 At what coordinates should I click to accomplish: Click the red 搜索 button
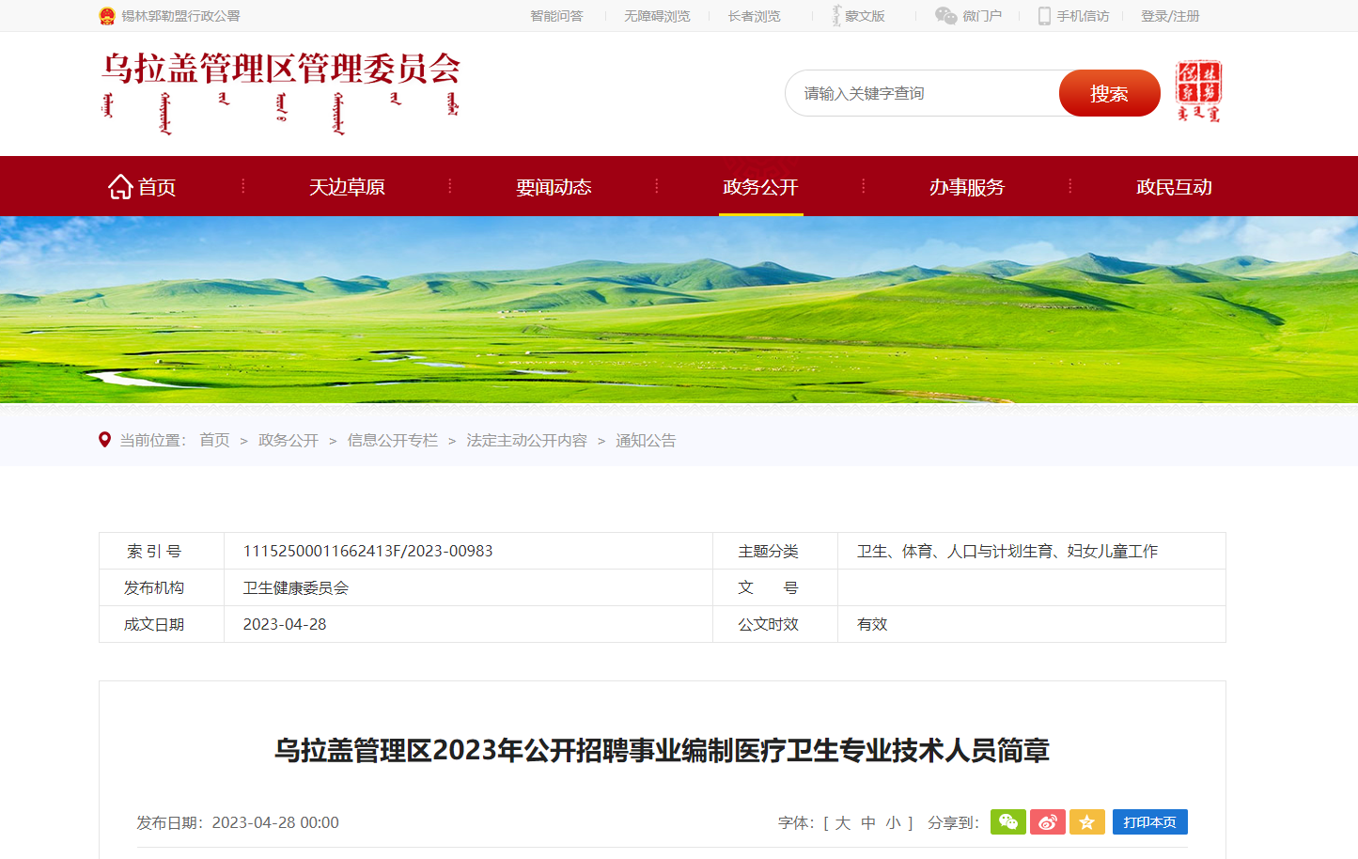1109,93
